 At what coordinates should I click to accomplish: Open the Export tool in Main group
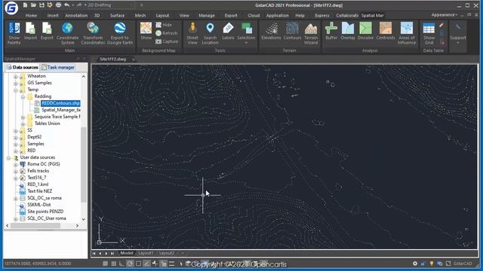pyautogui.click(x=47, y=31)
